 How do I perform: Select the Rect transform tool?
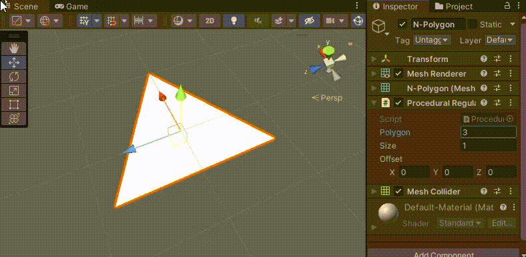(14, 105)
